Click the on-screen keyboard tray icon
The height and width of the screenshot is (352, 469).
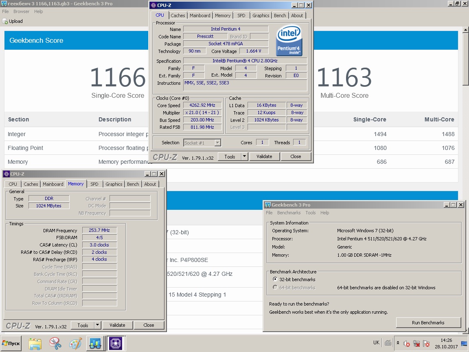click(388, 343)
